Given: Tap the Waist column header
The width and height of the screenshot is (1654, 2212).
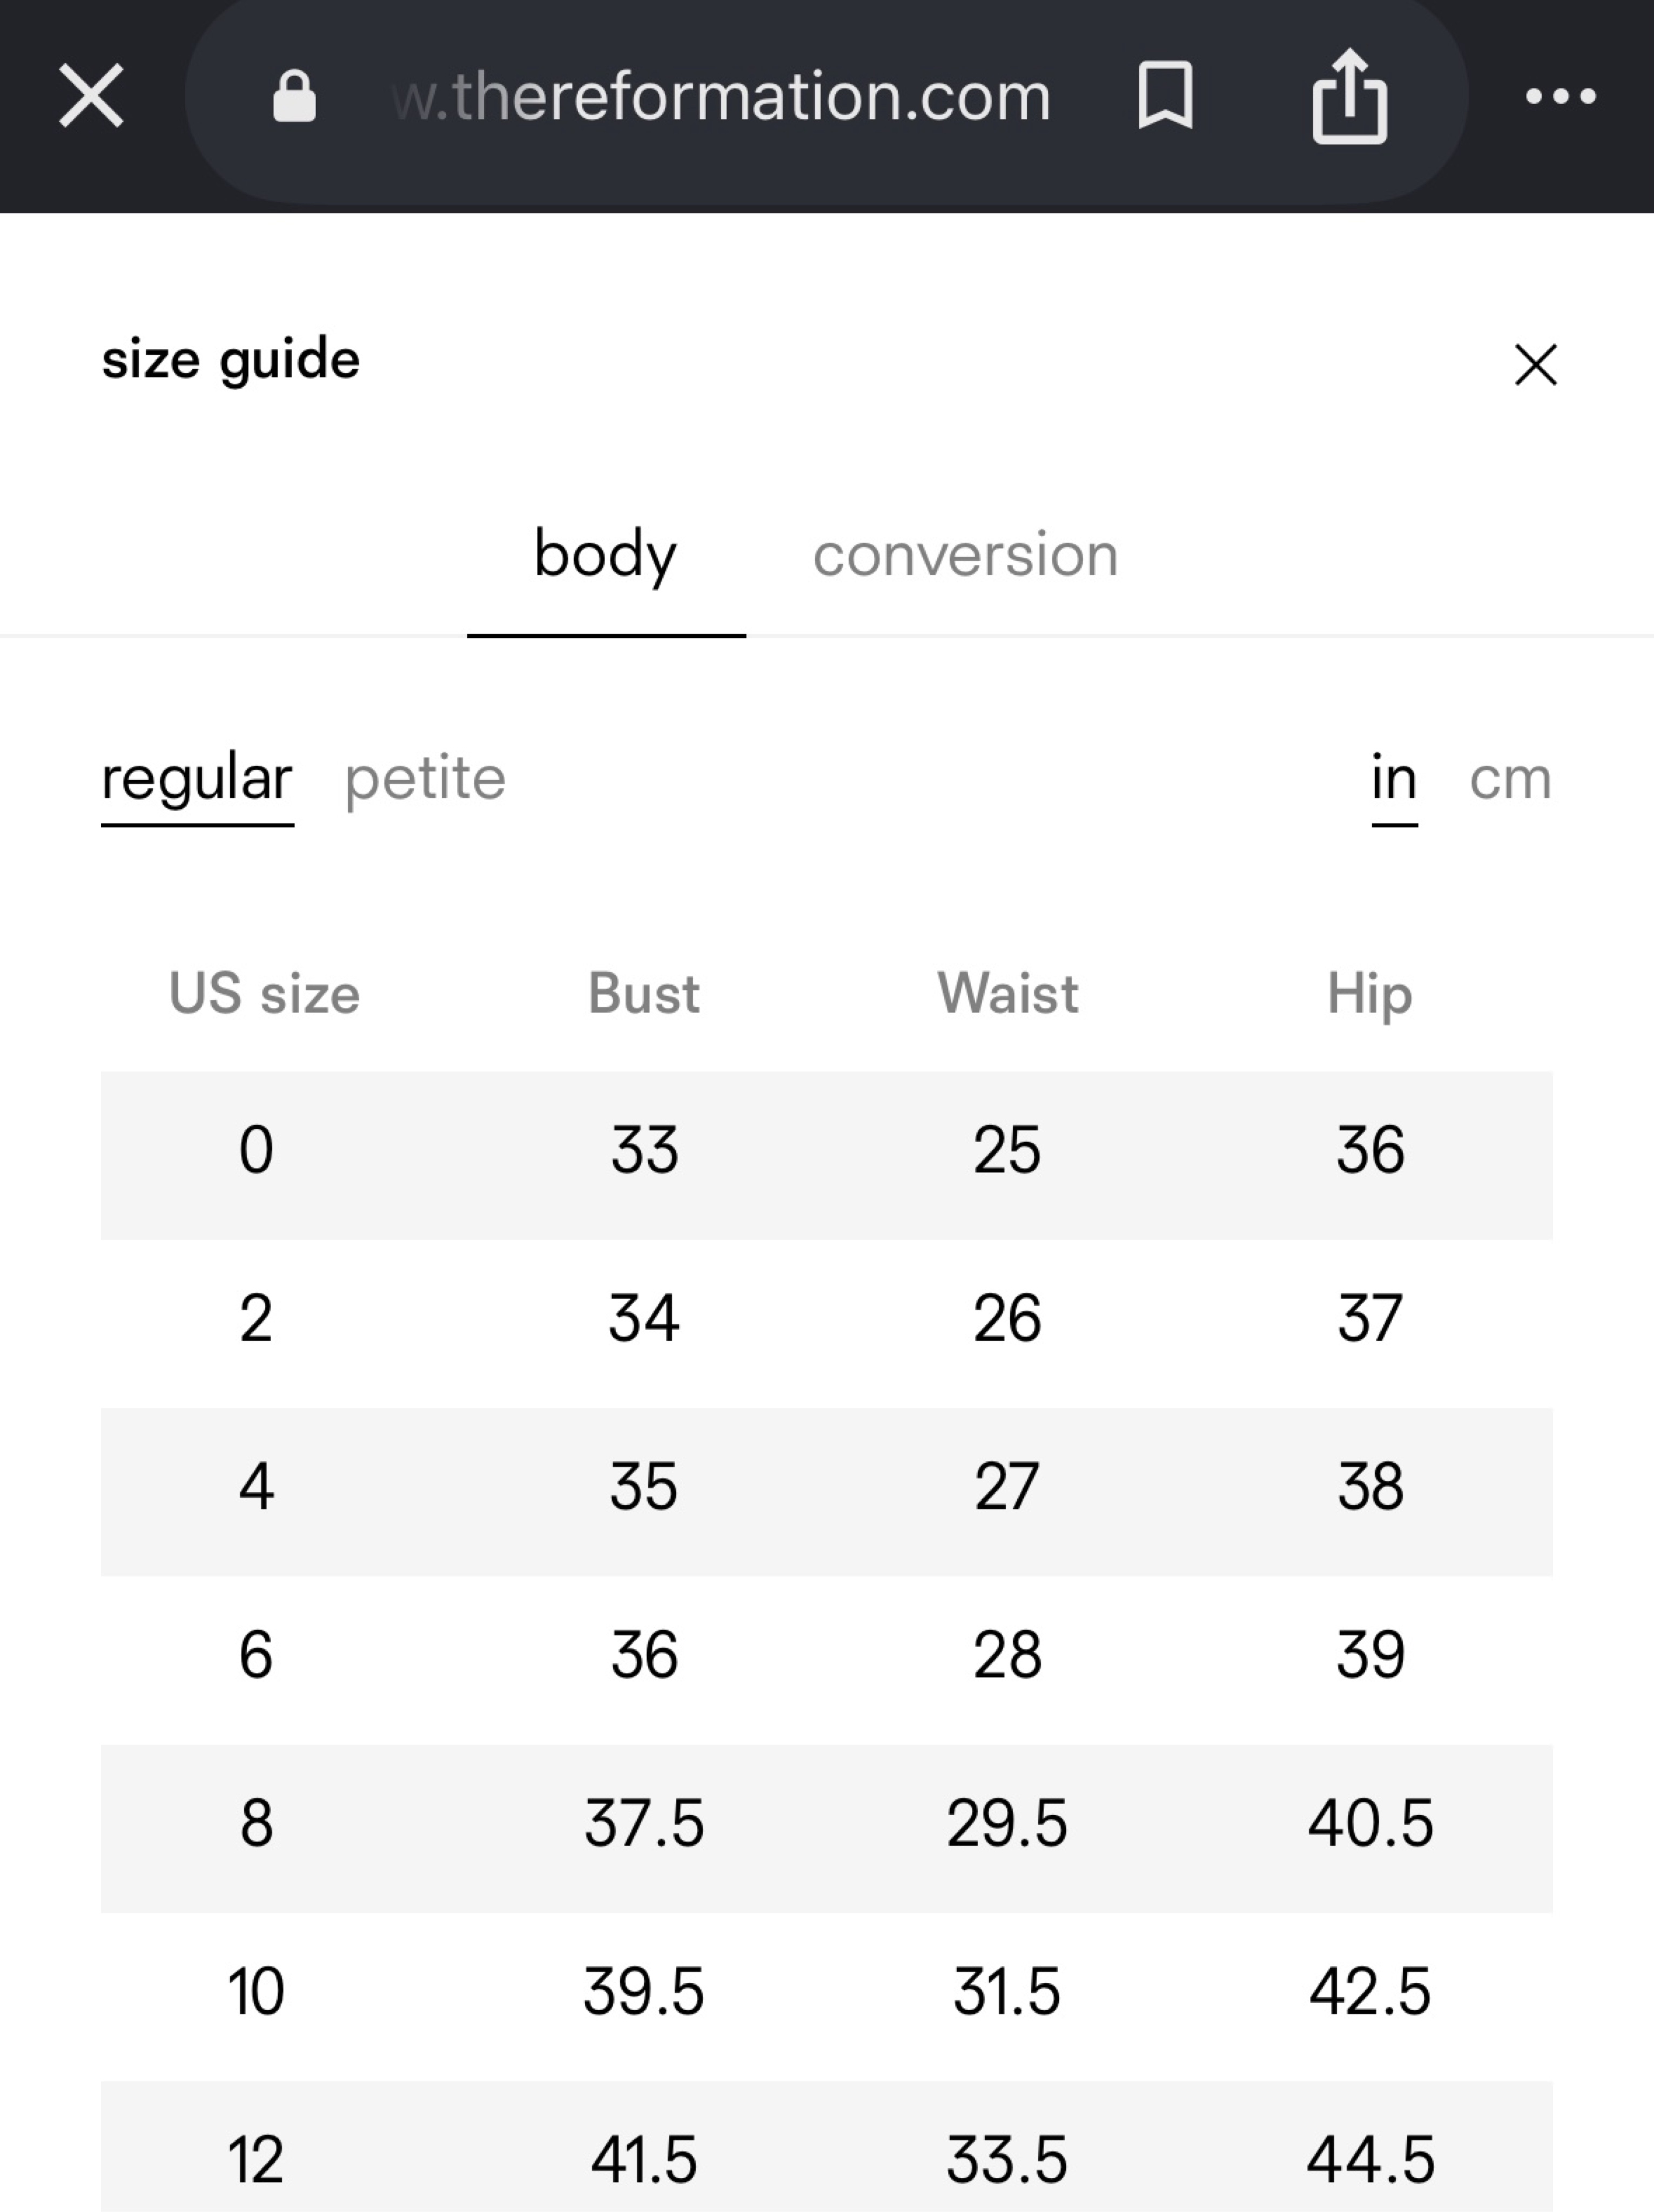Looking at the screenshot, I should (1007, 994).
